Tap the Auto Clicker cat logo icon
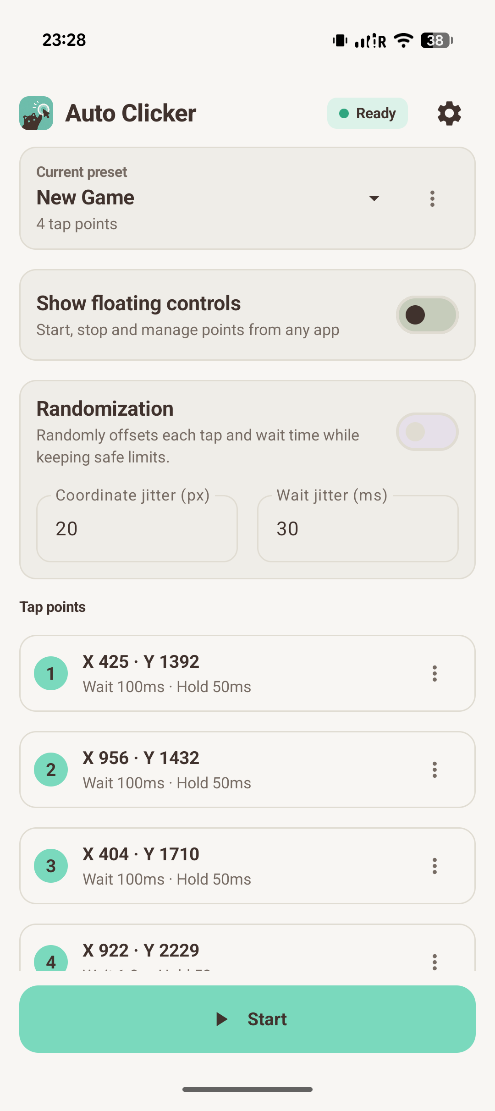This screenshot has width=495, height=1111. click(36, 113)
